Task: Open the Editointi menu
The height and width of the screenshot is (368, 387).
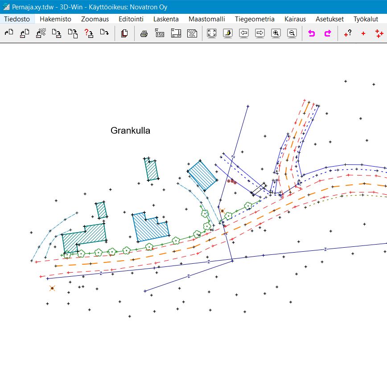Action: tap(131, 19)
